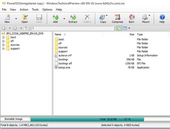Select the setup.exe file

[64, 67]
